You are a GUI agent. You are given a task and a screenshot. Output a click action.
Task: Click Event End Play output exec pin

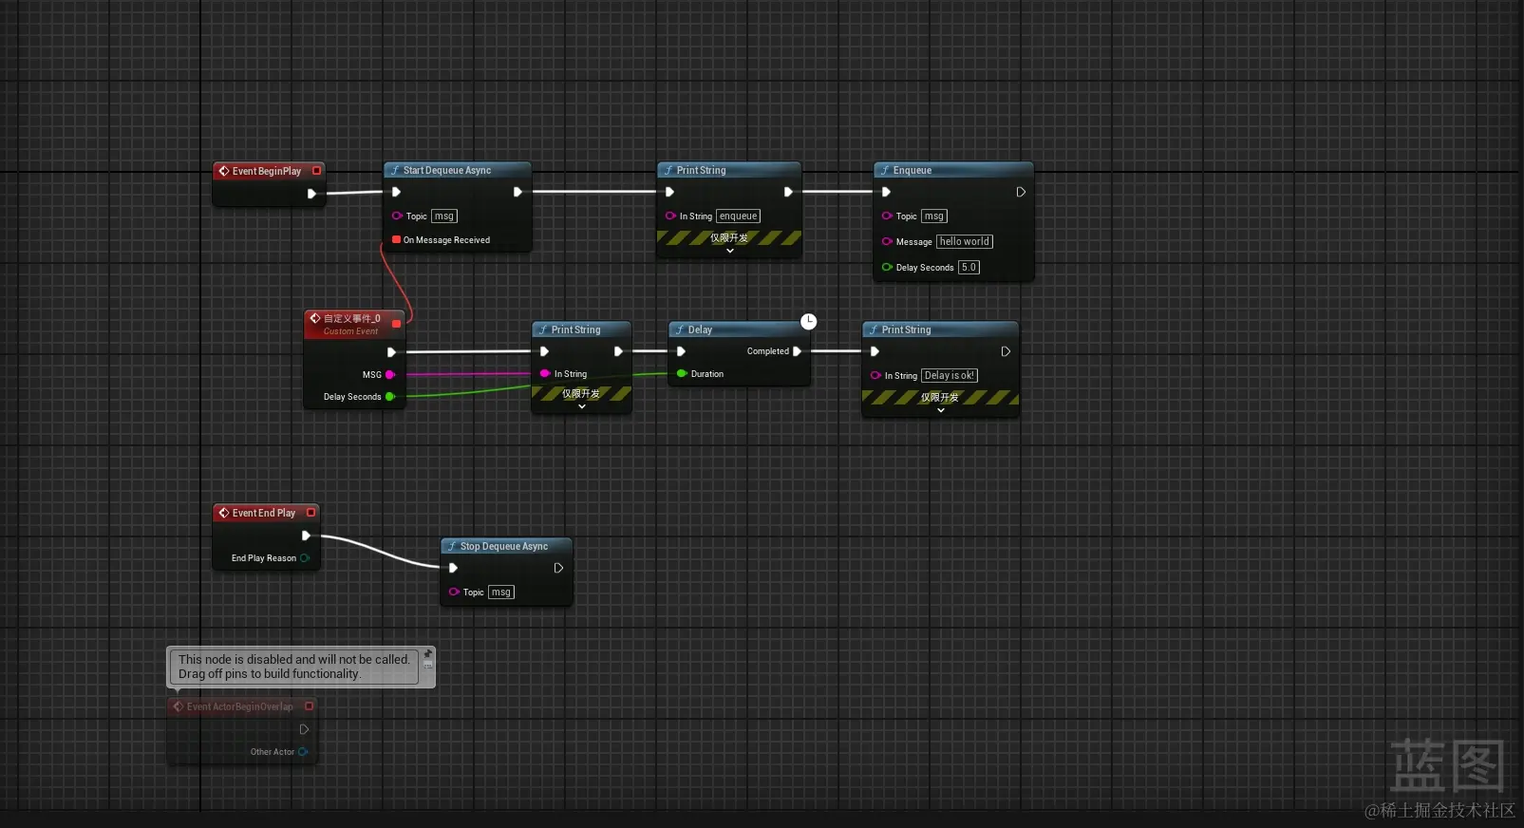[x=306, y=536]
